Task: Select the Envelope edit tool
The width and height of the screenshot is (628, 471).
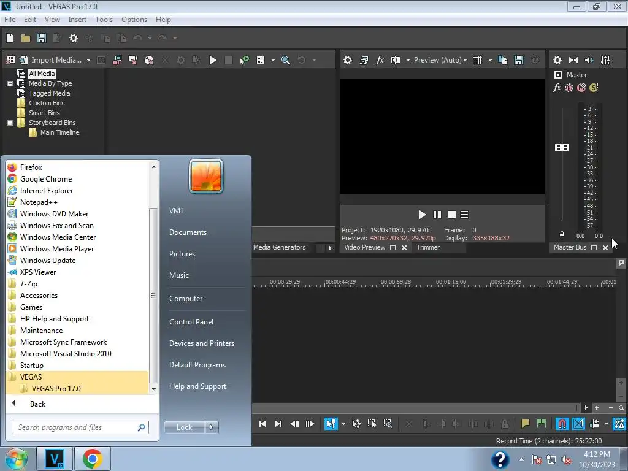Action: (356, 424)
